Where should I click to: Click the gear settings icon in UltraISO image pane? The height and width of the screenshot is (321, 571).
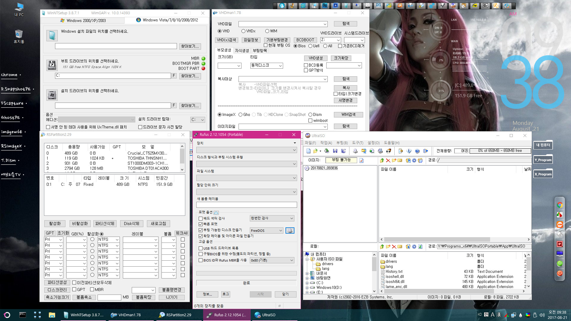pos(414,160)
